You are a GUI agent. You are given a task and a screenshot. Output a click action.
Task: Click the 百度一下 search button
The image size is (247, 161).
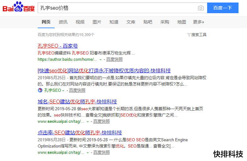223,8
